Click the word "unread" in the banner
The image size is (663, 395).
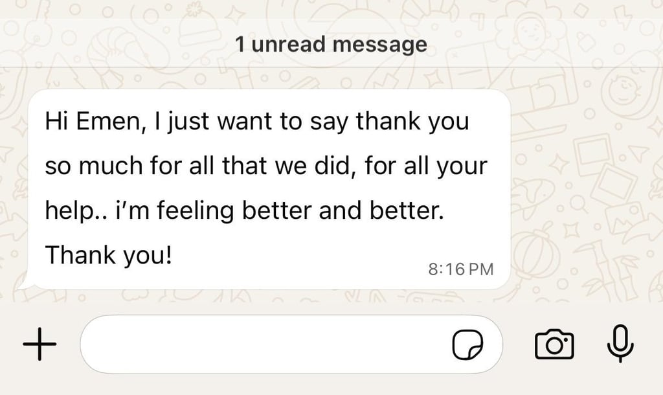tap(289, 45)
